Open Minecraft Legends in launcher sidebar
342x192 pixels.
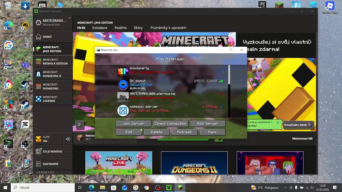[x=53, y=99]
